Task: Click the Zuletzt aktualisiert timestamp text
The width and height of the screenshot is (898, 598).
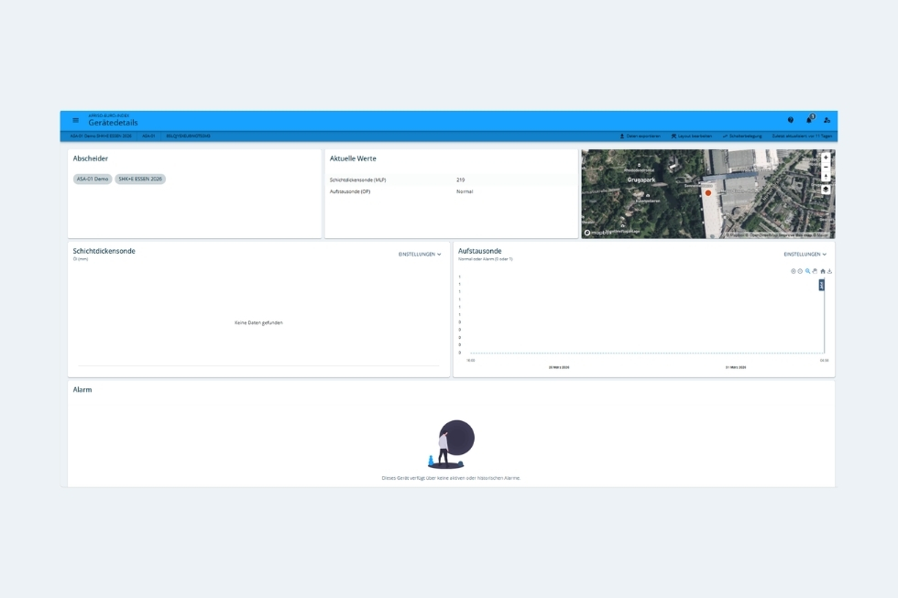Action: pyautogui.click(x=802, y=136)
